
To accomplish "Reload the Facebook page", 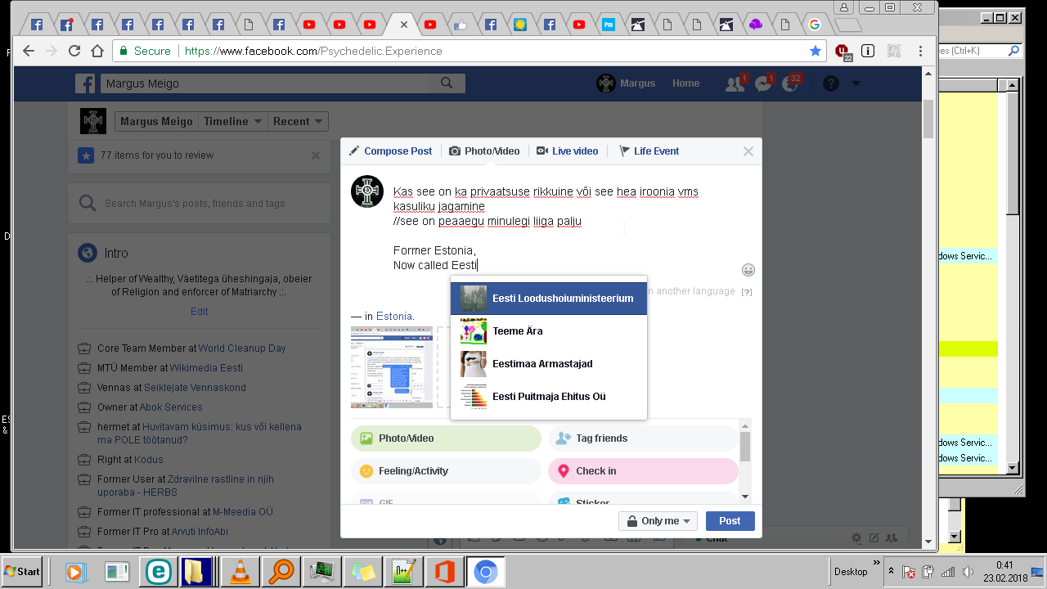I will tap(74, 51).
